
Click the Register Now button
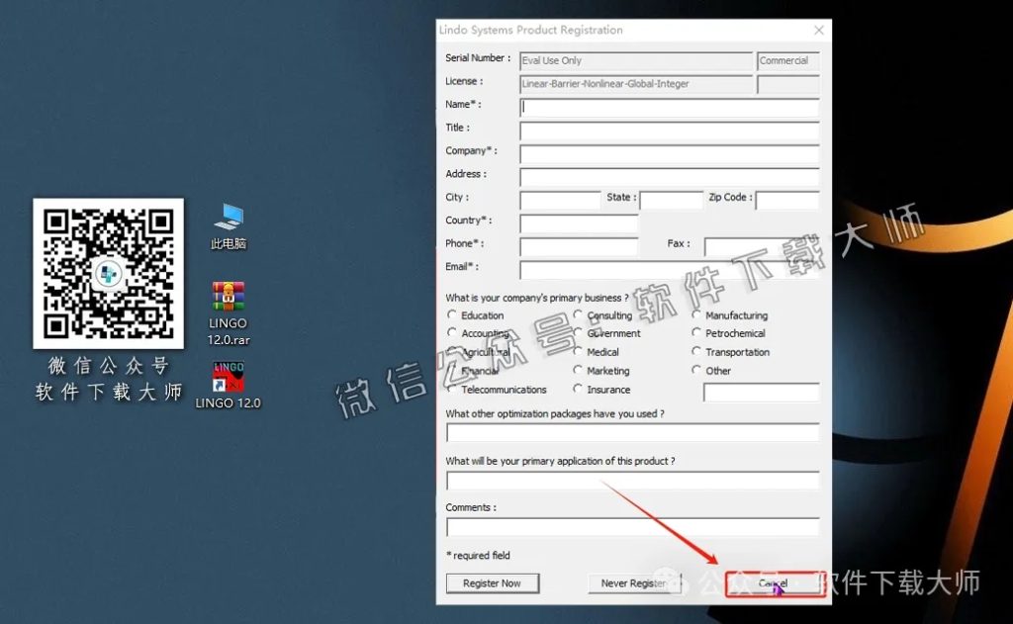coord(492,583)
